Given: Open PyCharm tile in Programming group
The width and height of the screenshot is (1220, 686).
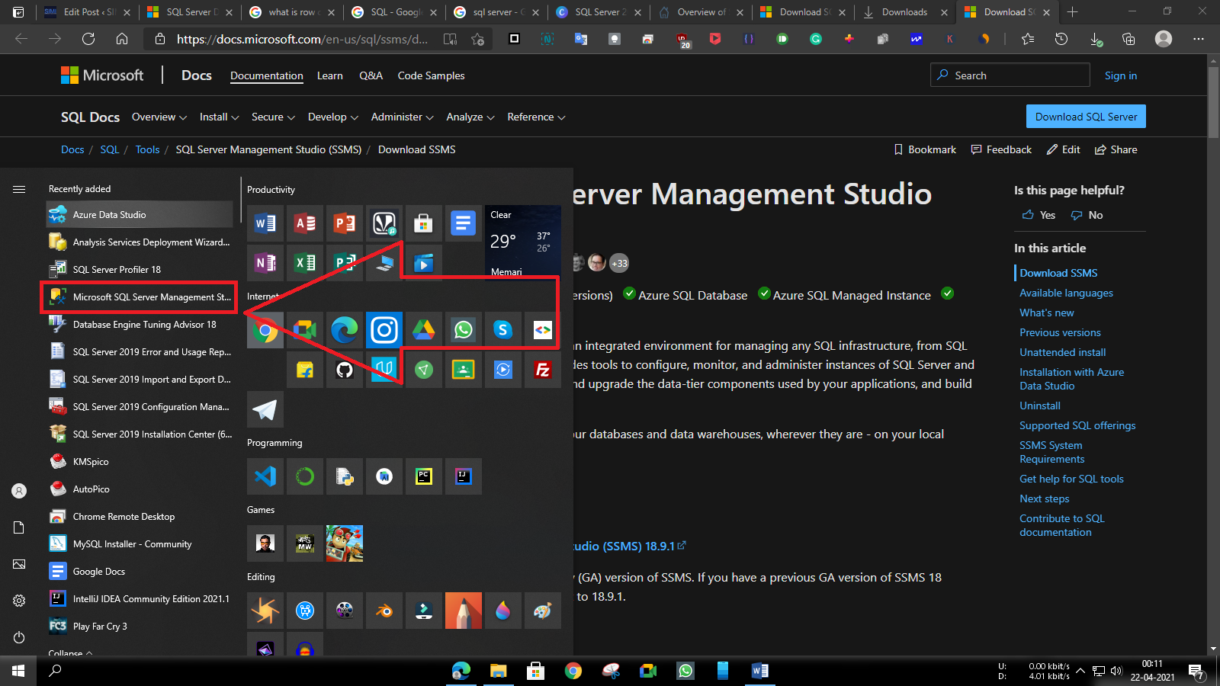Looking at the screenshot, I should (424, 476).
